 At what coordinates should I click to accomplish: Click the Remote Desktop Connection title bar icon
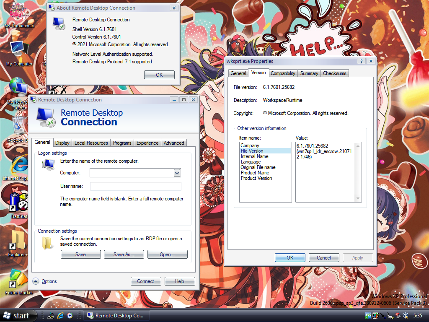click(x=34, y=99)
